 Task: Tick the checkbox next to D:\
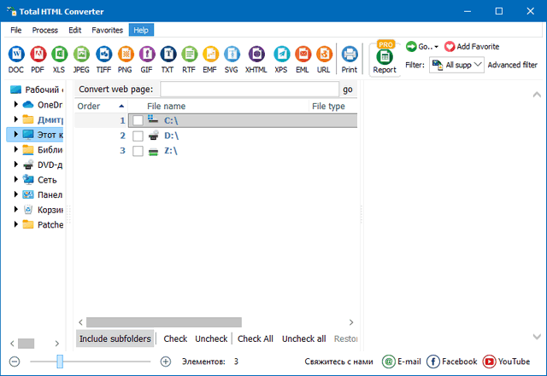click(x=138, y=136)
